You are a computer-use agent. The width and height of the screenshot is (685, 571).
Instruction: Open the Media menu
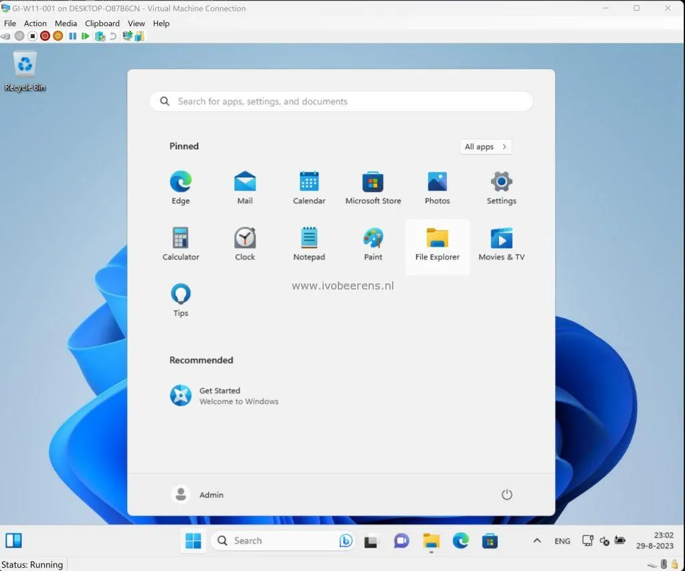click(66, 23)
